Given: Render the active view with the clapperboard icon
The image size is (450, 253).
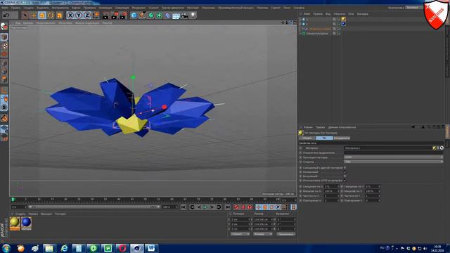Looking at the screenshot, I should 105,15.
